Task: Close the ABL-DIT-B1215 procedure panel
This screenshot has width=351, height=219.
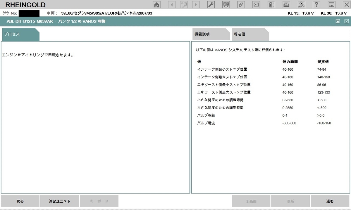Action: (x=346, y=21)
